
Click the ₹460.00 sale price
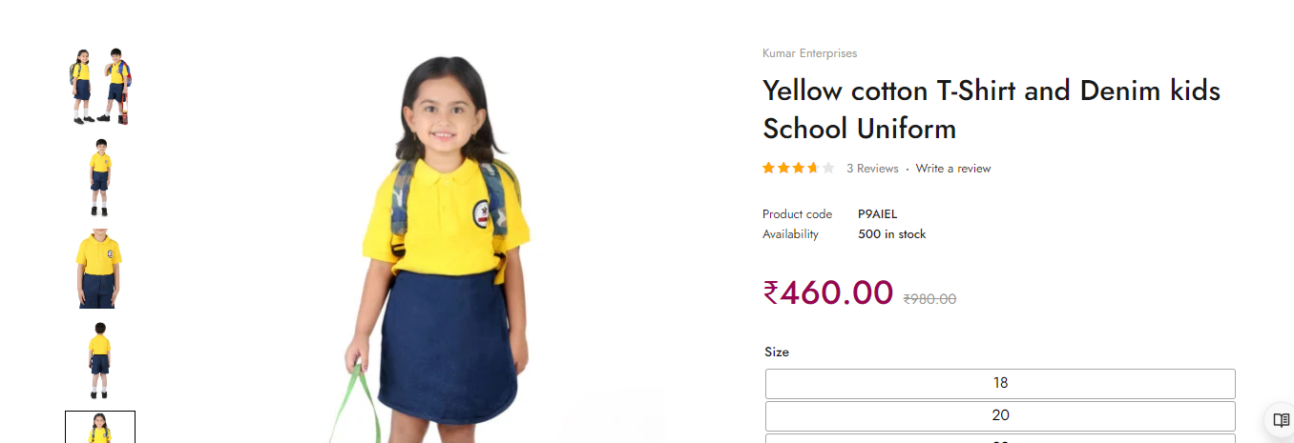(x=828, y=292)
